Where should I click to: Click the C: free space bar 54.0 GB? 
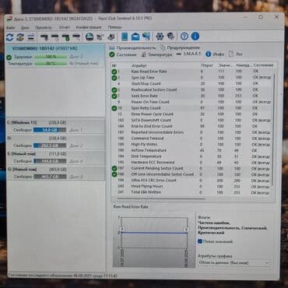(50, 130)
